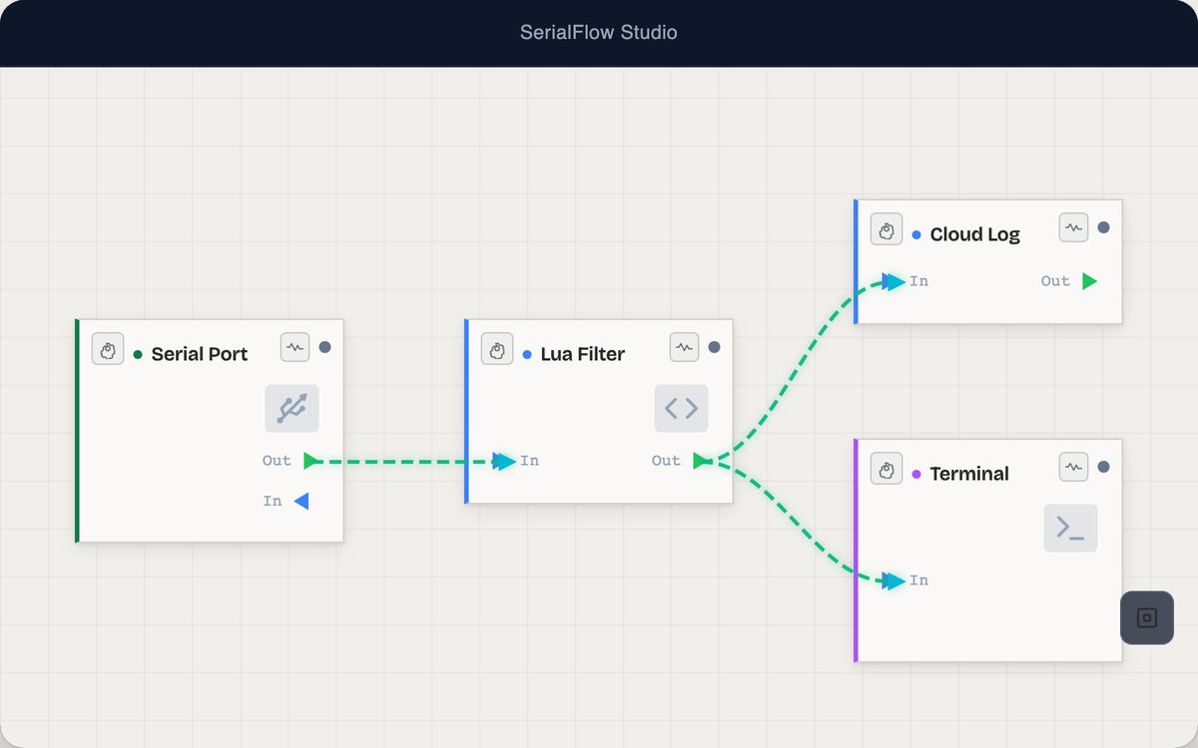This screenshot has height=748, width=1198.
Task: Toggle the gray status dot on Cloud Log
Action: coord(1103,227)
